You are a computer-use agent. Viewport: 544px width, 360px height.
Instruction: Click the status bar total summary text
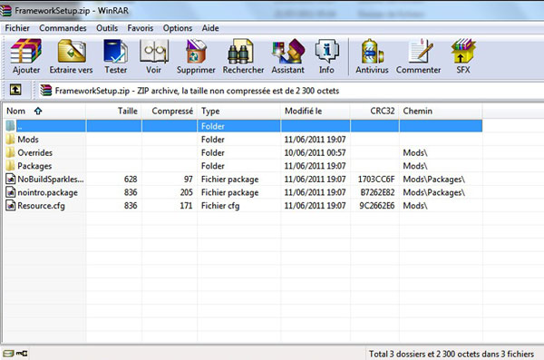tap(452, 354)
